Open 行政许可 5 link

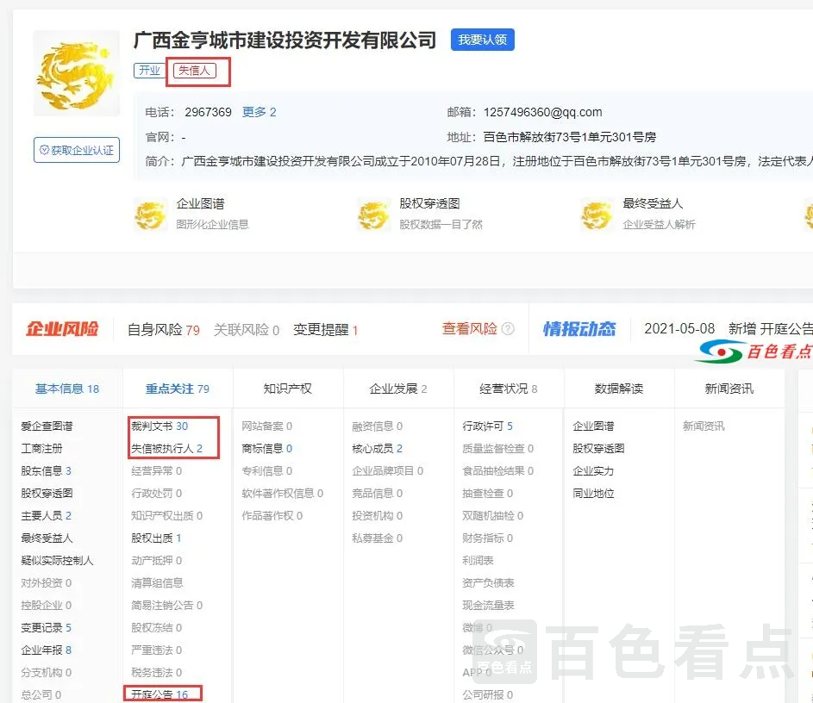pyautogui.click(x=487, y=426)
